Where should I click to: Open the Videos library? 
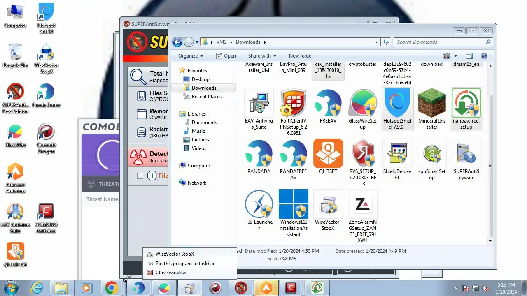pyautogui.click(x=199, y=148)
